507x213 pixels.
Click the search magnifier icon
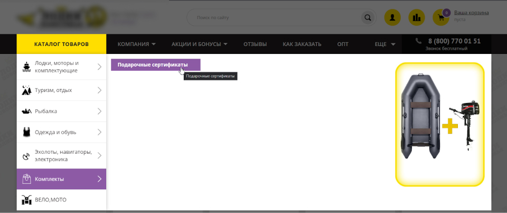click(x=367, y=17)
